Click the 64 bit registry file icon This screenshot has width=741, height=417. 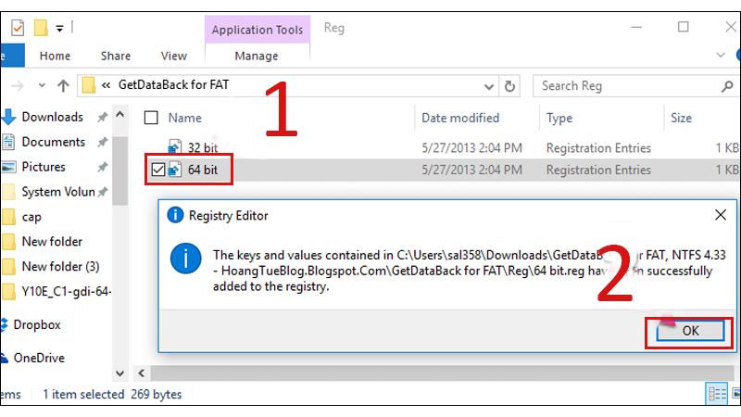[175, 170]
